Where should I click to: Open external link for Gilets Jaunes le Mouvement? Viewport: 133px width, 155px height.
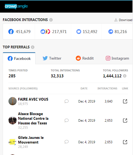(125, 142)
